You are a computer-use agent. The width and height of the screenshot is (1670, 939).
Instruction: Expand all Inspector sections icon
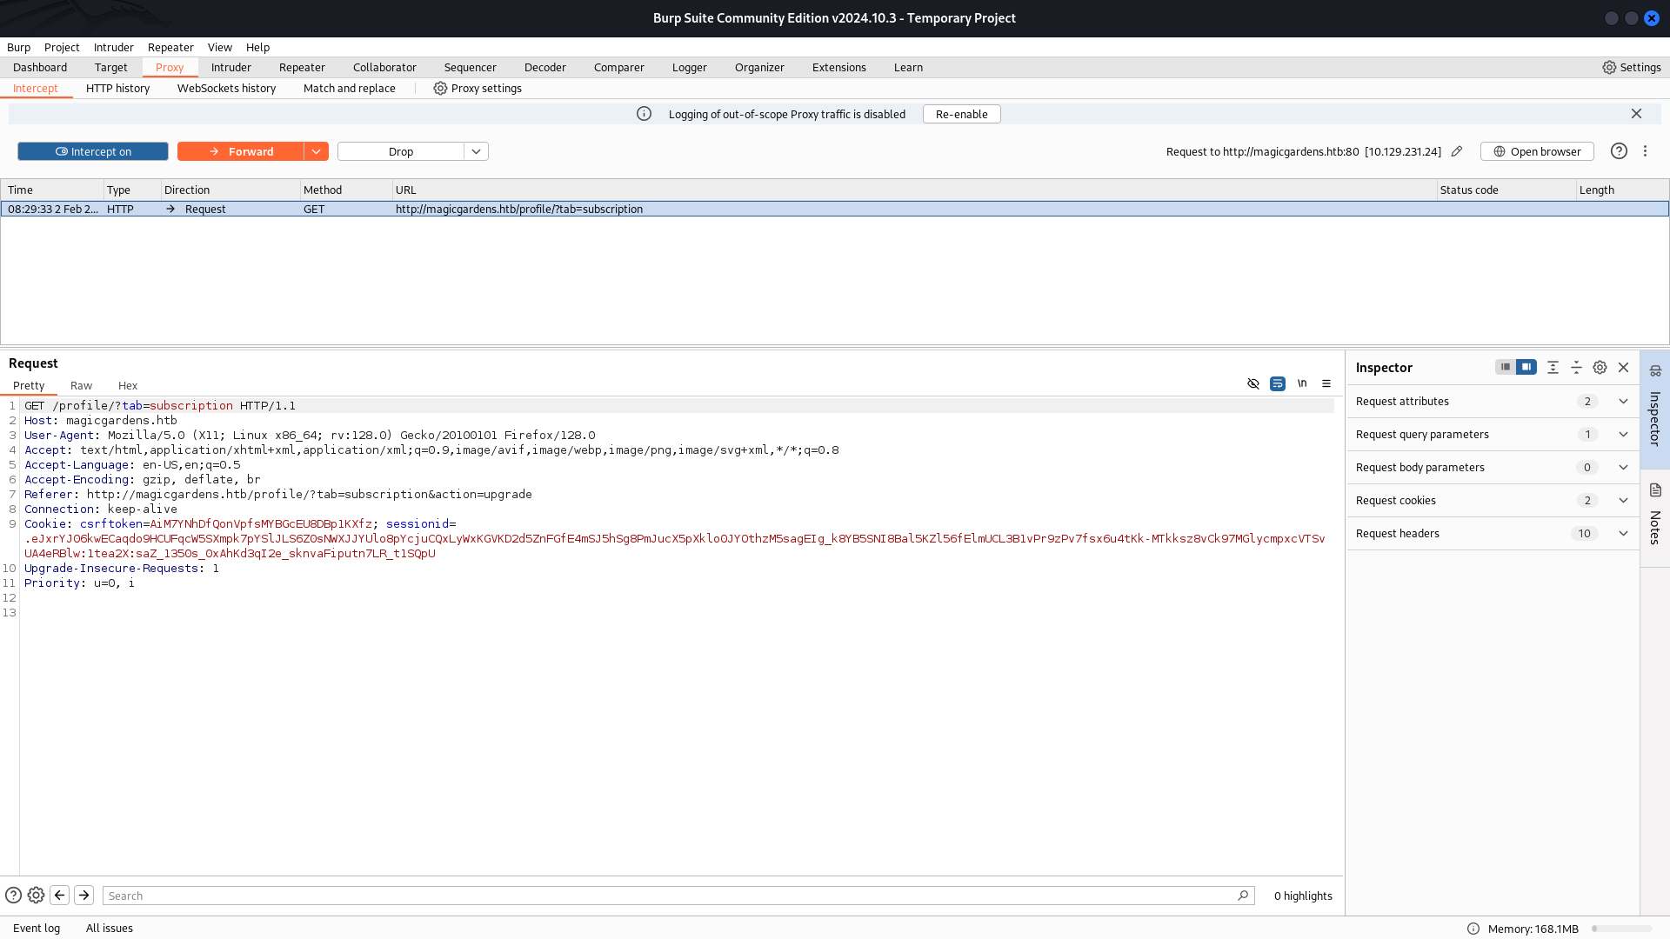1553,368
